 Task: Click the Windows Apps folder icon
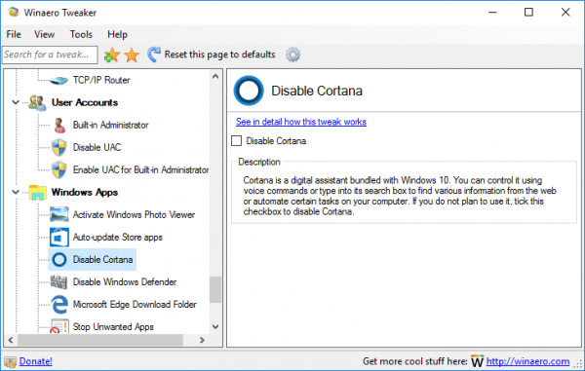coord(38,193)
